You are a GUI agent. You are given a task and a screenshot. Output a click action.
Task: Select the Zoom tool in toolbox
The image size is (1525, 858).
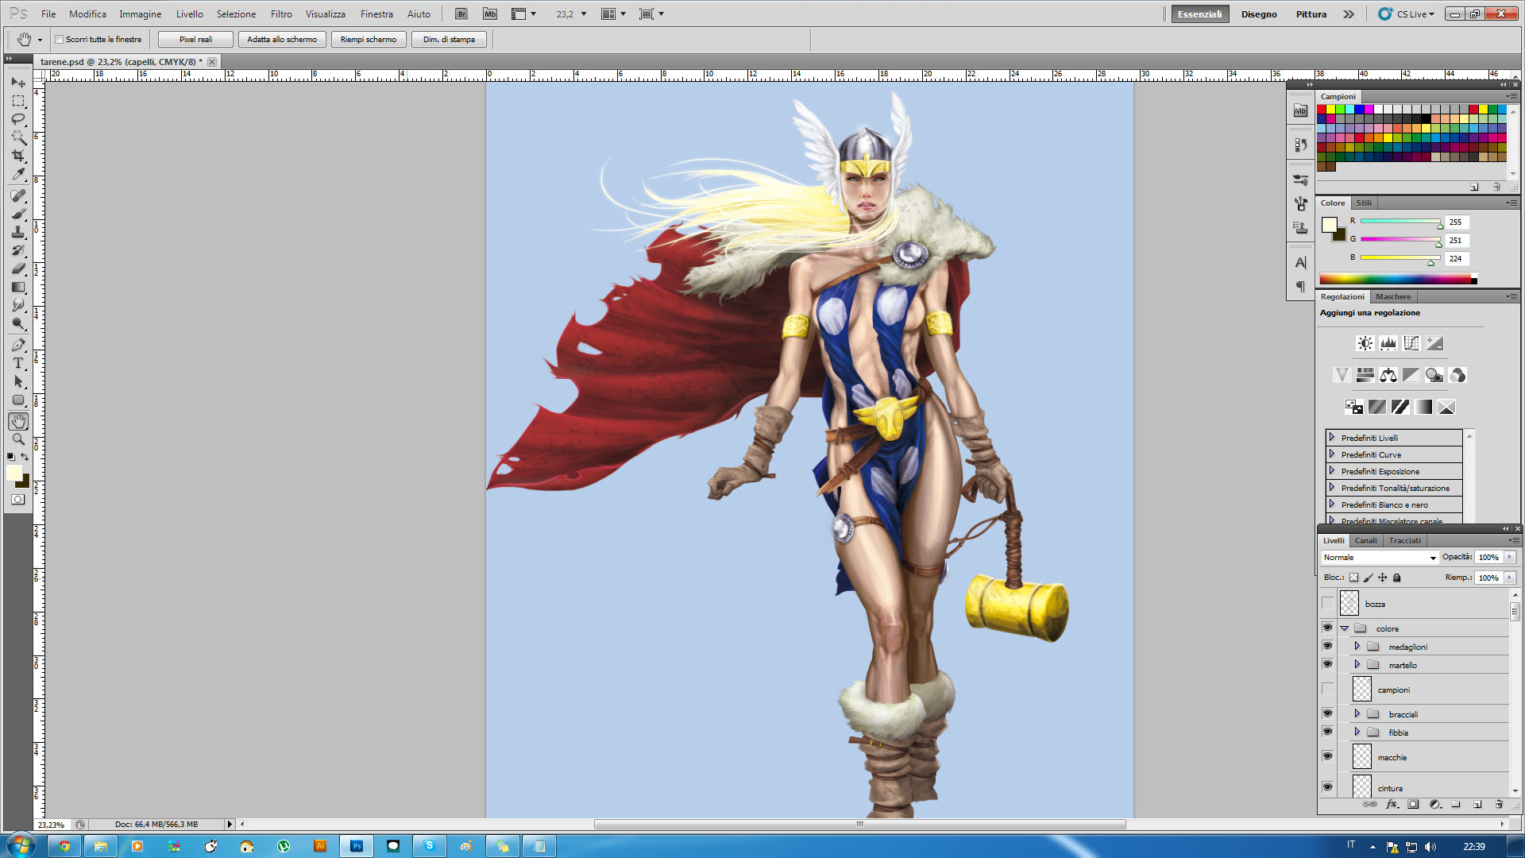pos(18,439)
